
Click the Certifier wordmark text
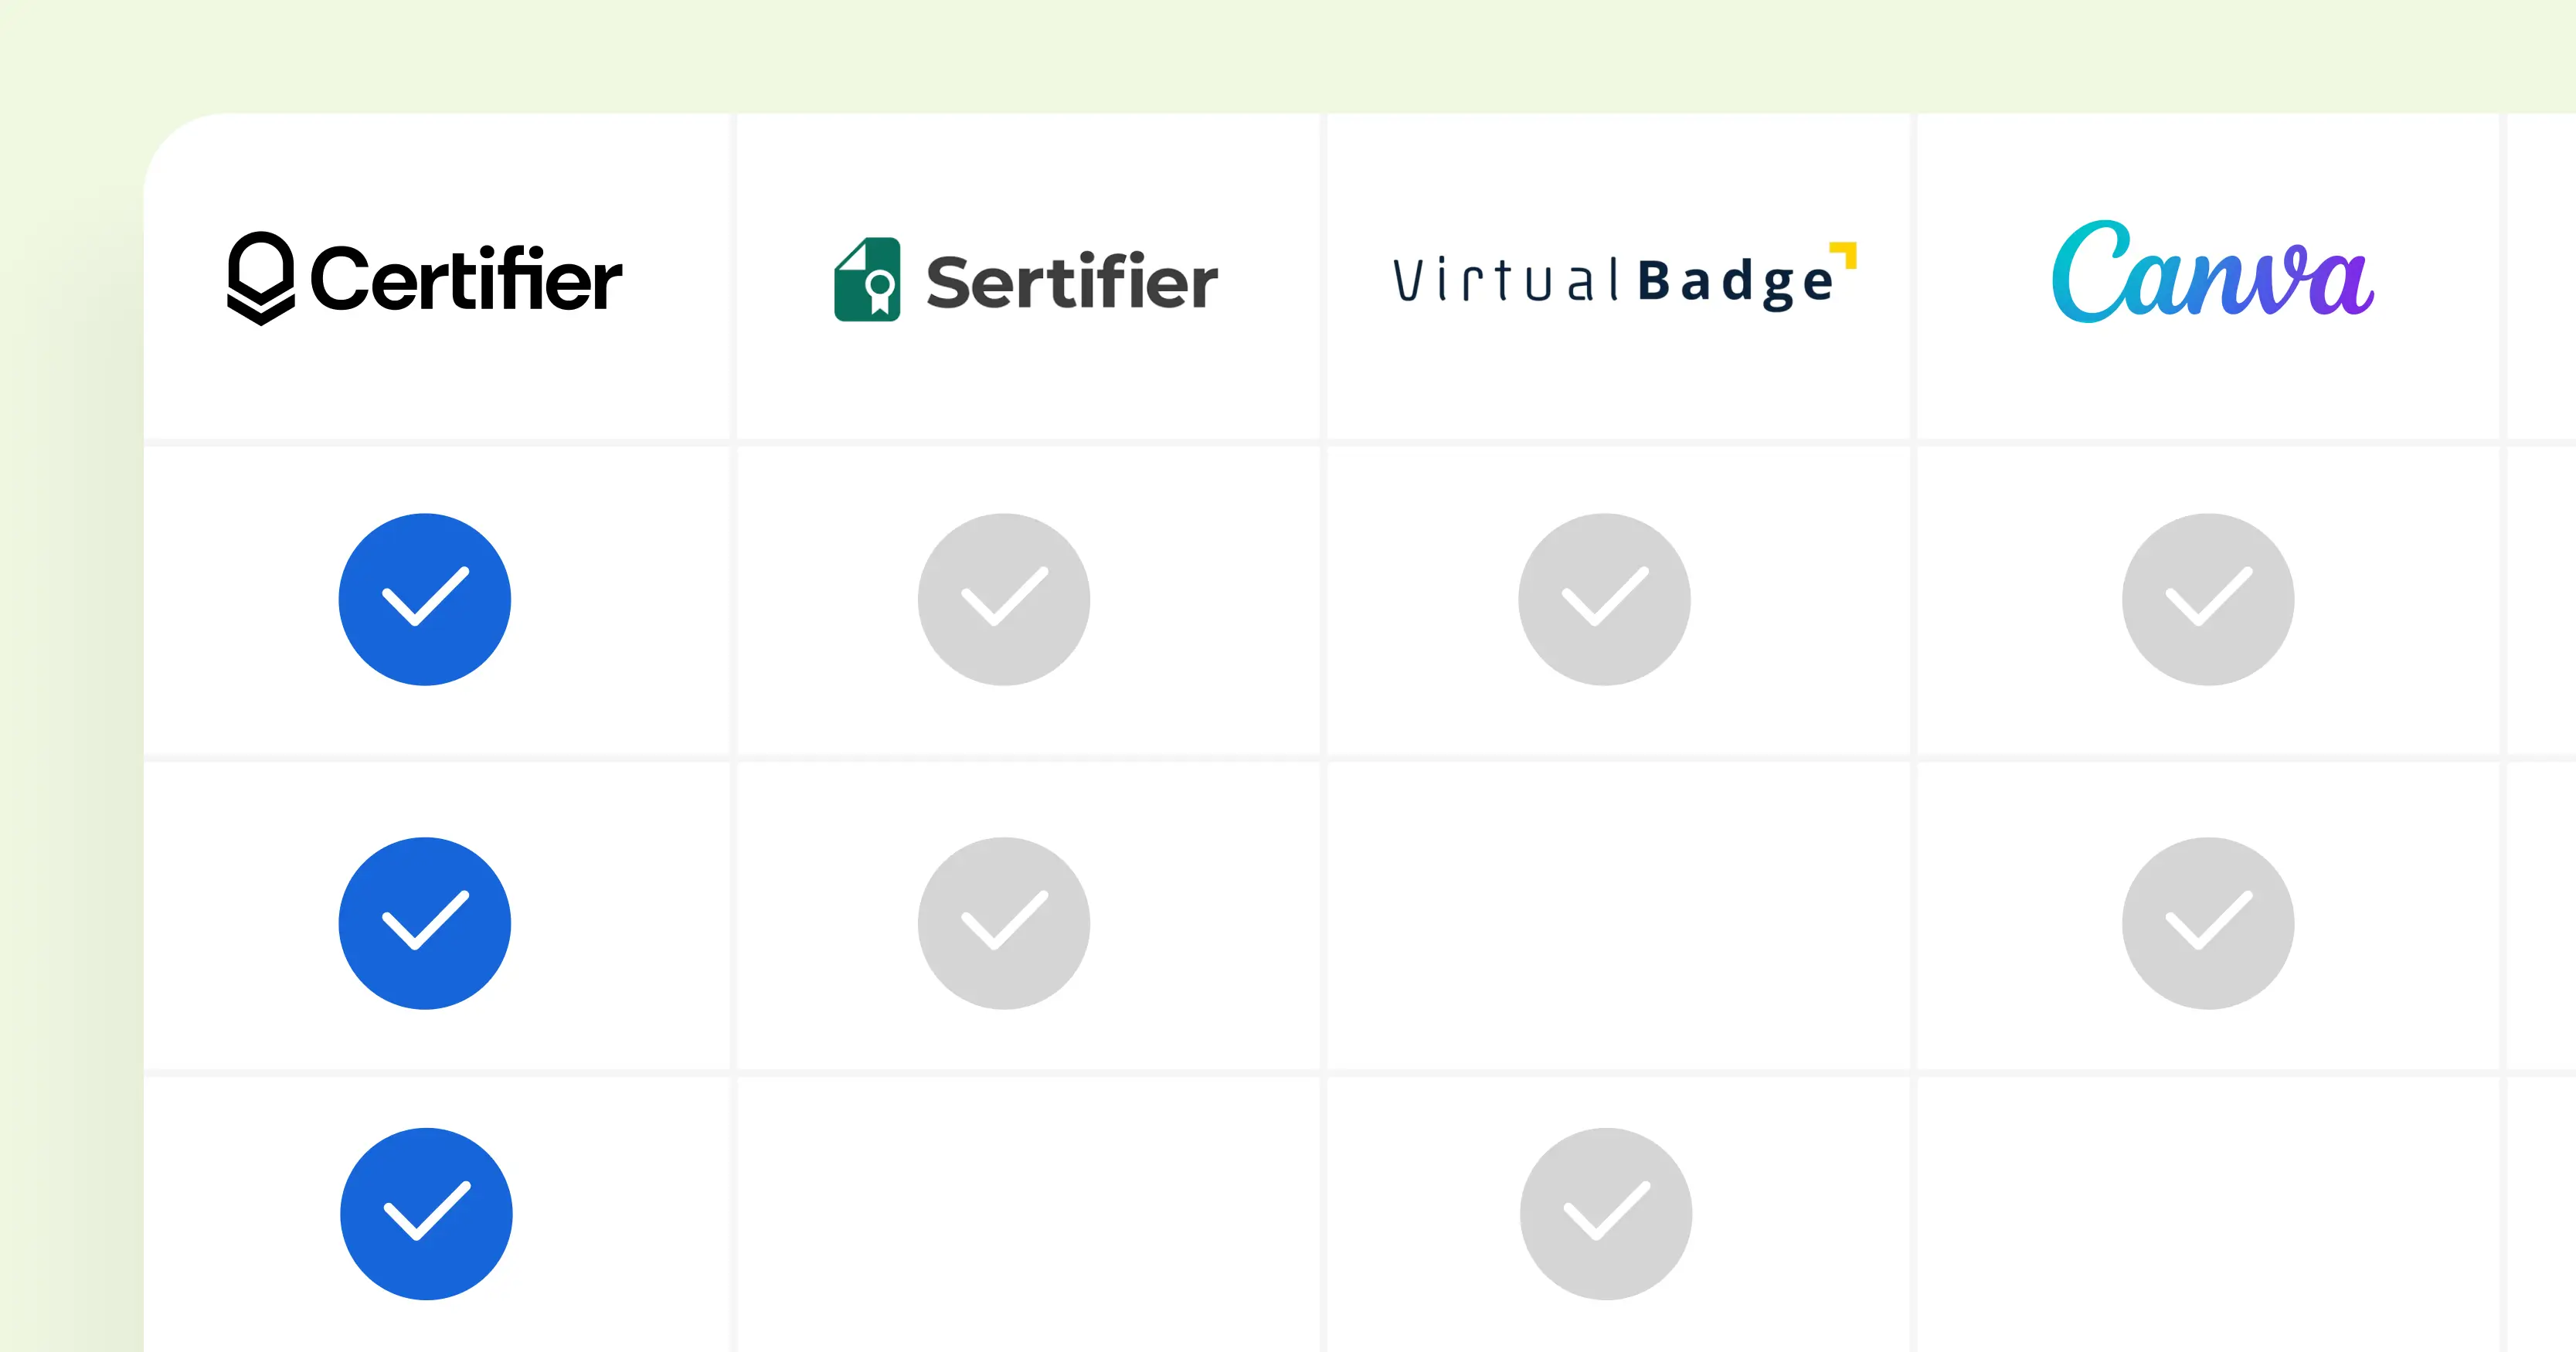tap(466, 279)
